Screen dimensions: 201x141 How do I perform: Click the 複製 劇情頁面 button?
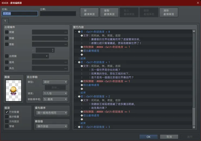[109, 12]
